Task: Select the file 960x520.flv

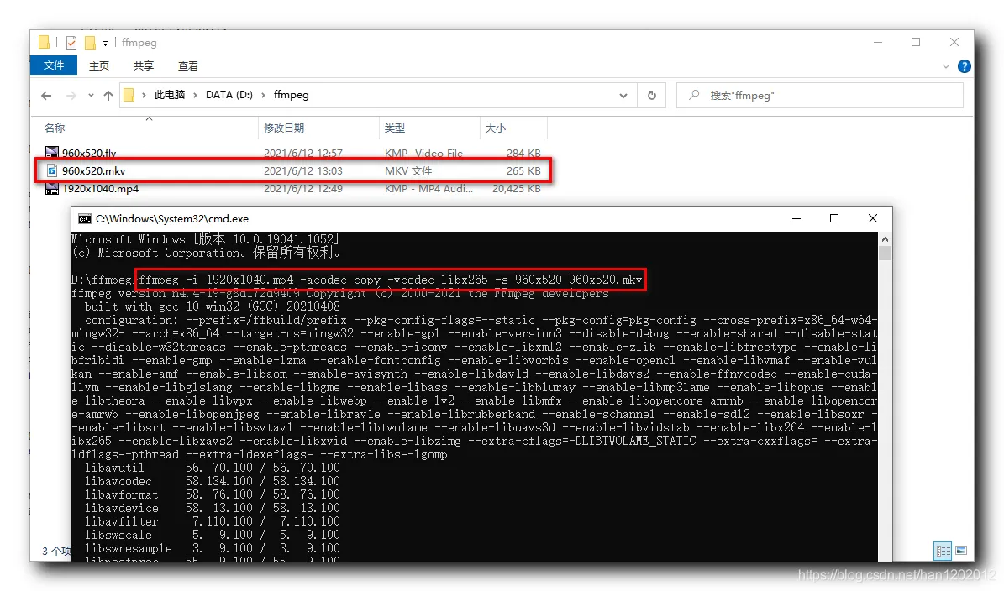Action: [89, 153]
